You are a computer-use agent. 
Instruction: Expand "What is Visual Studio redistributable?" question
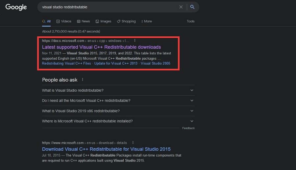(x=192, y=90)
